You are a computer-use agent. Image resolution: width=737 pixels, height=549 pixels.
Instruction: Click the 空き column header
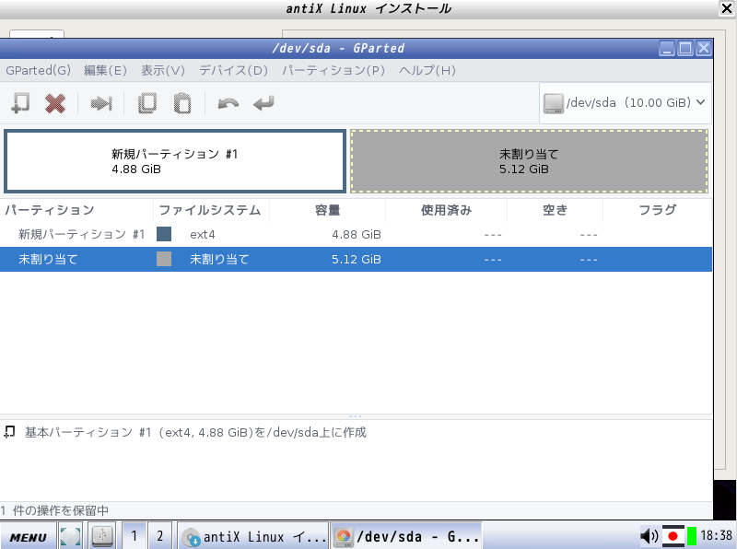pos(556,210)
